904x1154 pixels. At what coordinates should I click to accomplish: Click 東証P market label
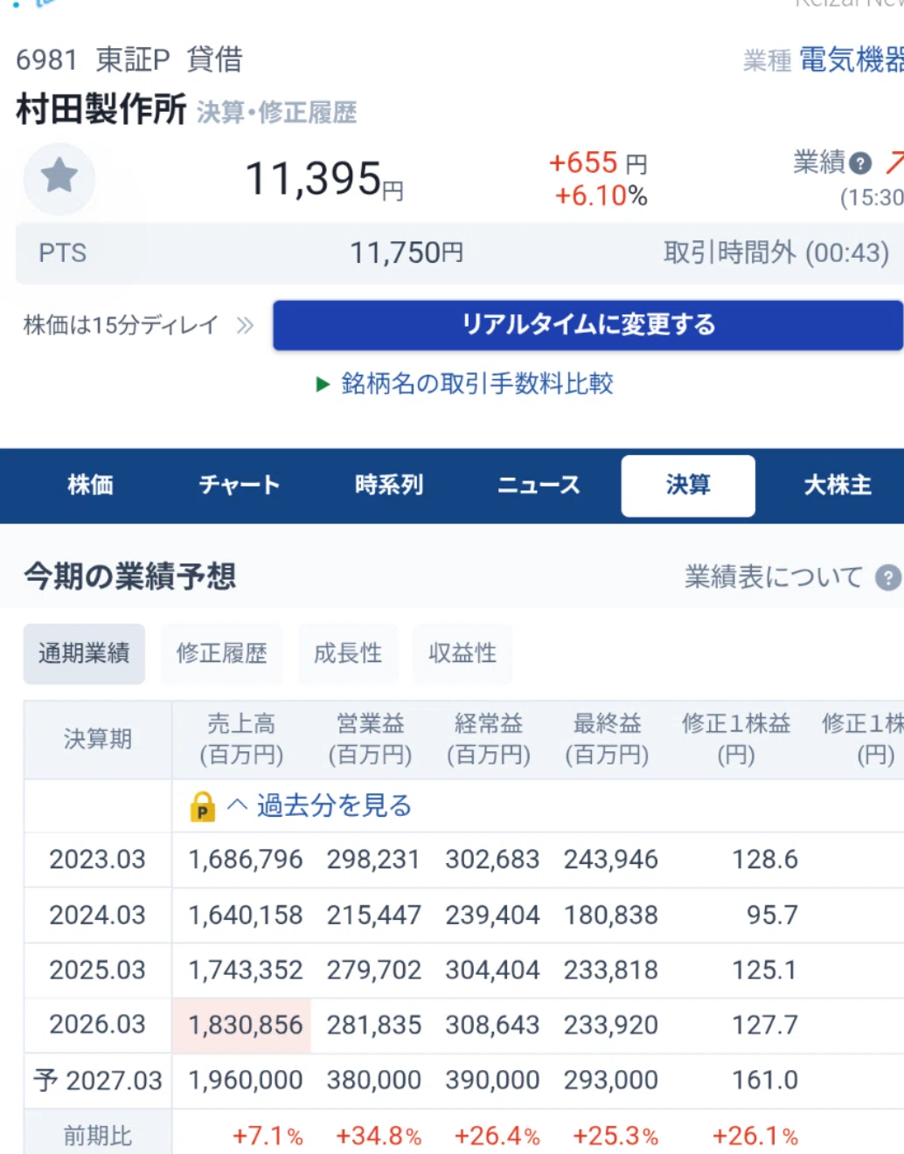(x=133, y=59)
